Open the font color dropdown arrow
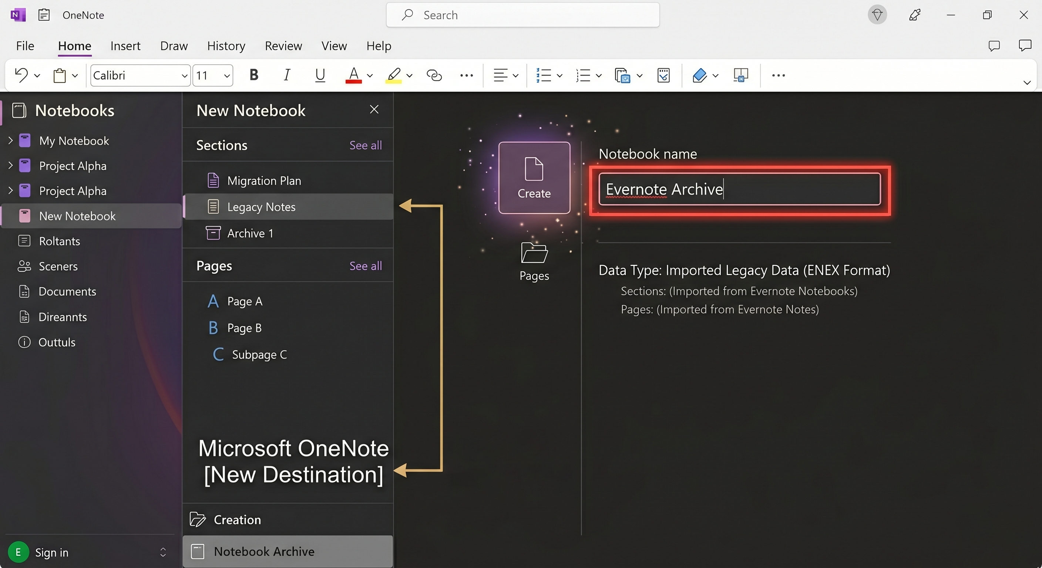1042x568 pixels. tap(370, 75)
